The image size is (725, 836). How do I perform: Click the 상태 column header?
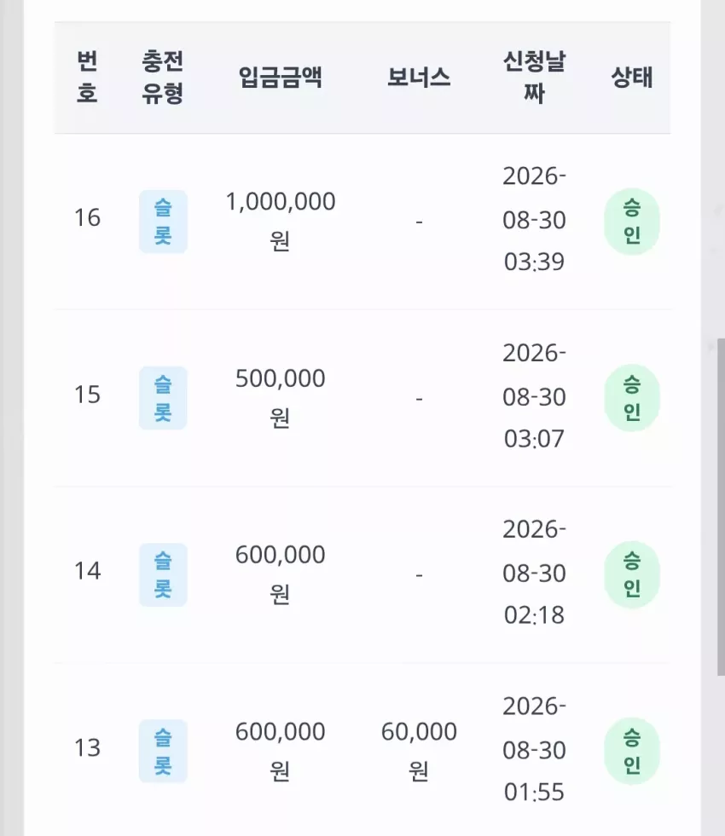click(632, 78)
